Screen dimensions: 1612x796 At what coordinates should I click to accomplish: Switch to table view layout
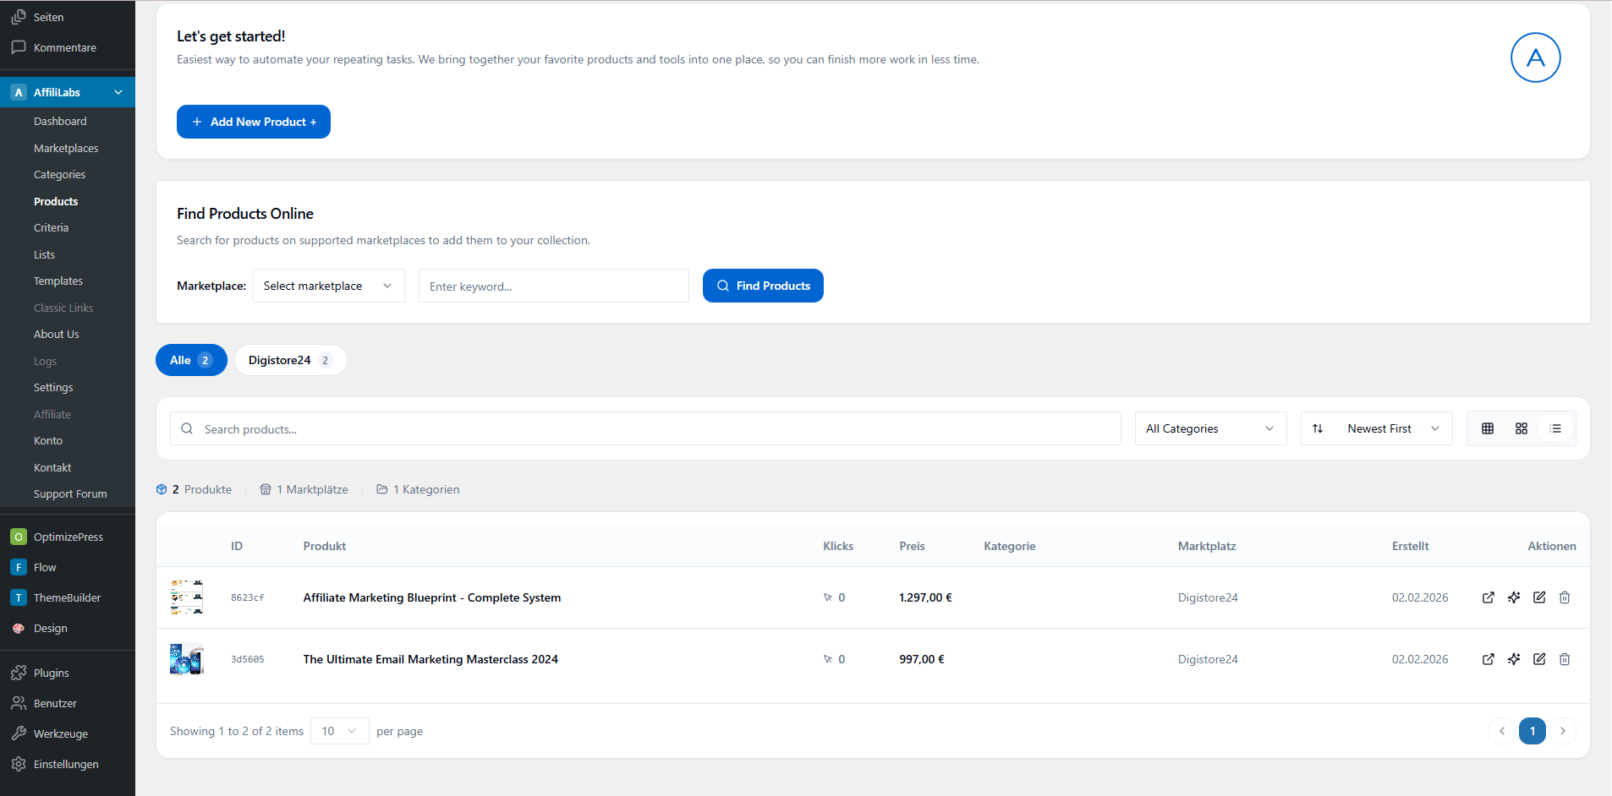[x=1488, y=428]
